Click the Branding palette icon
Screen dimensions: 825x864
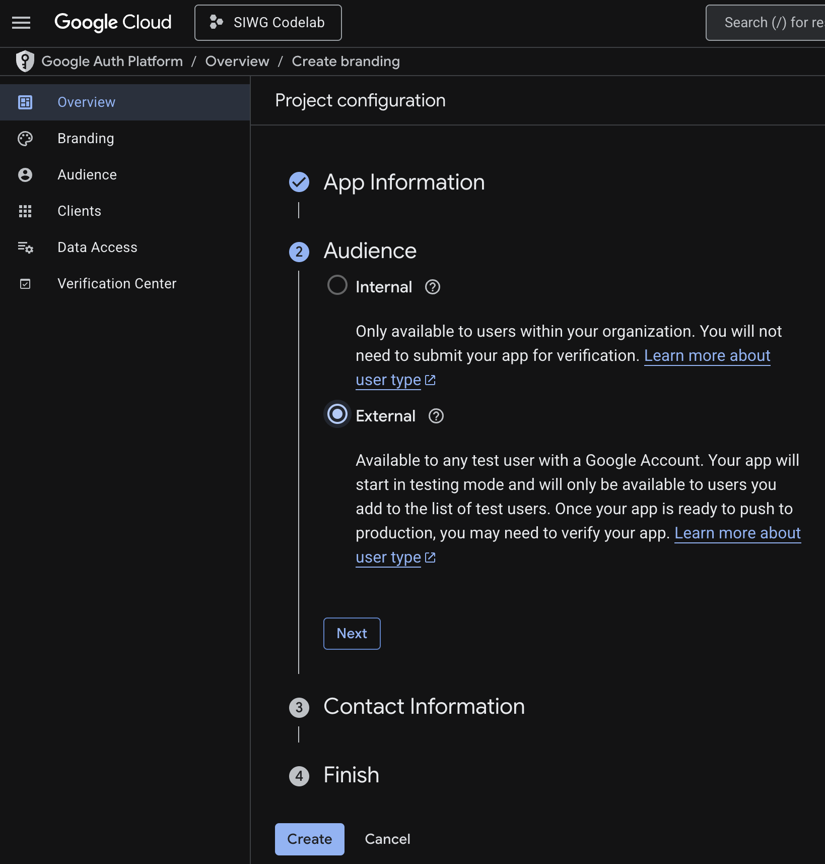click(25, 139)
